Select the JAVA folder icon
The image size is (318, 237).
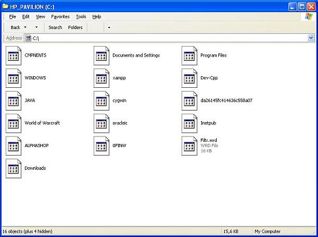[13, 101]
